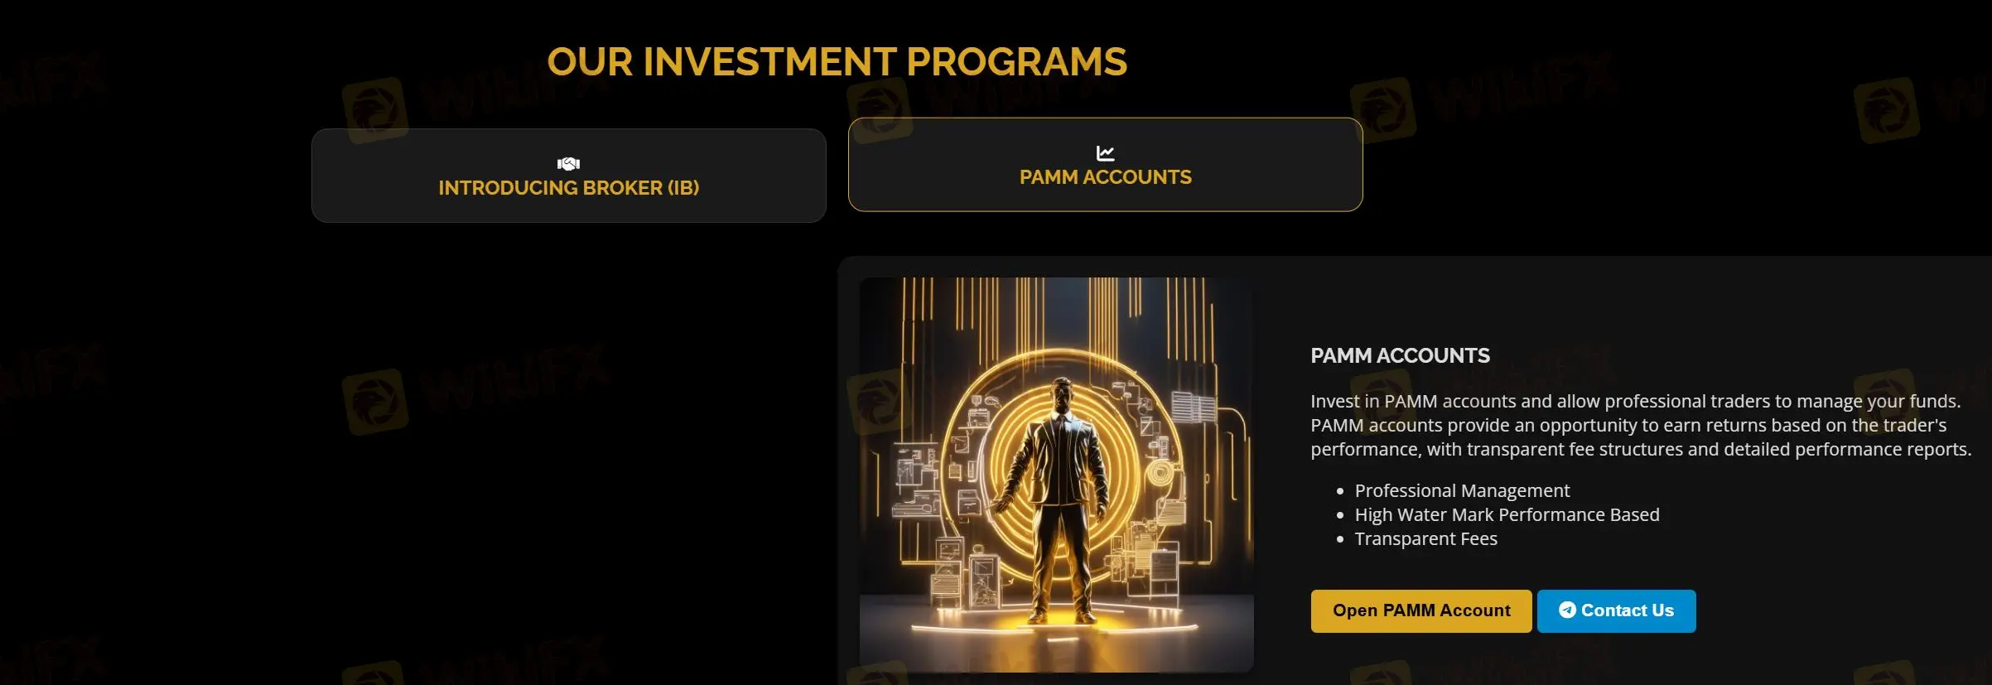
Task: Click the handshake icon above Introducing Broker
Action: coord(568,164)
